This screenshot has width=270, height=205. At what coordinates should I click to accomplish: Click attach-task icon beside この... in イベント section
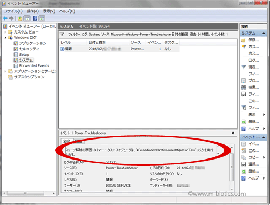click(x=244, y=151)
